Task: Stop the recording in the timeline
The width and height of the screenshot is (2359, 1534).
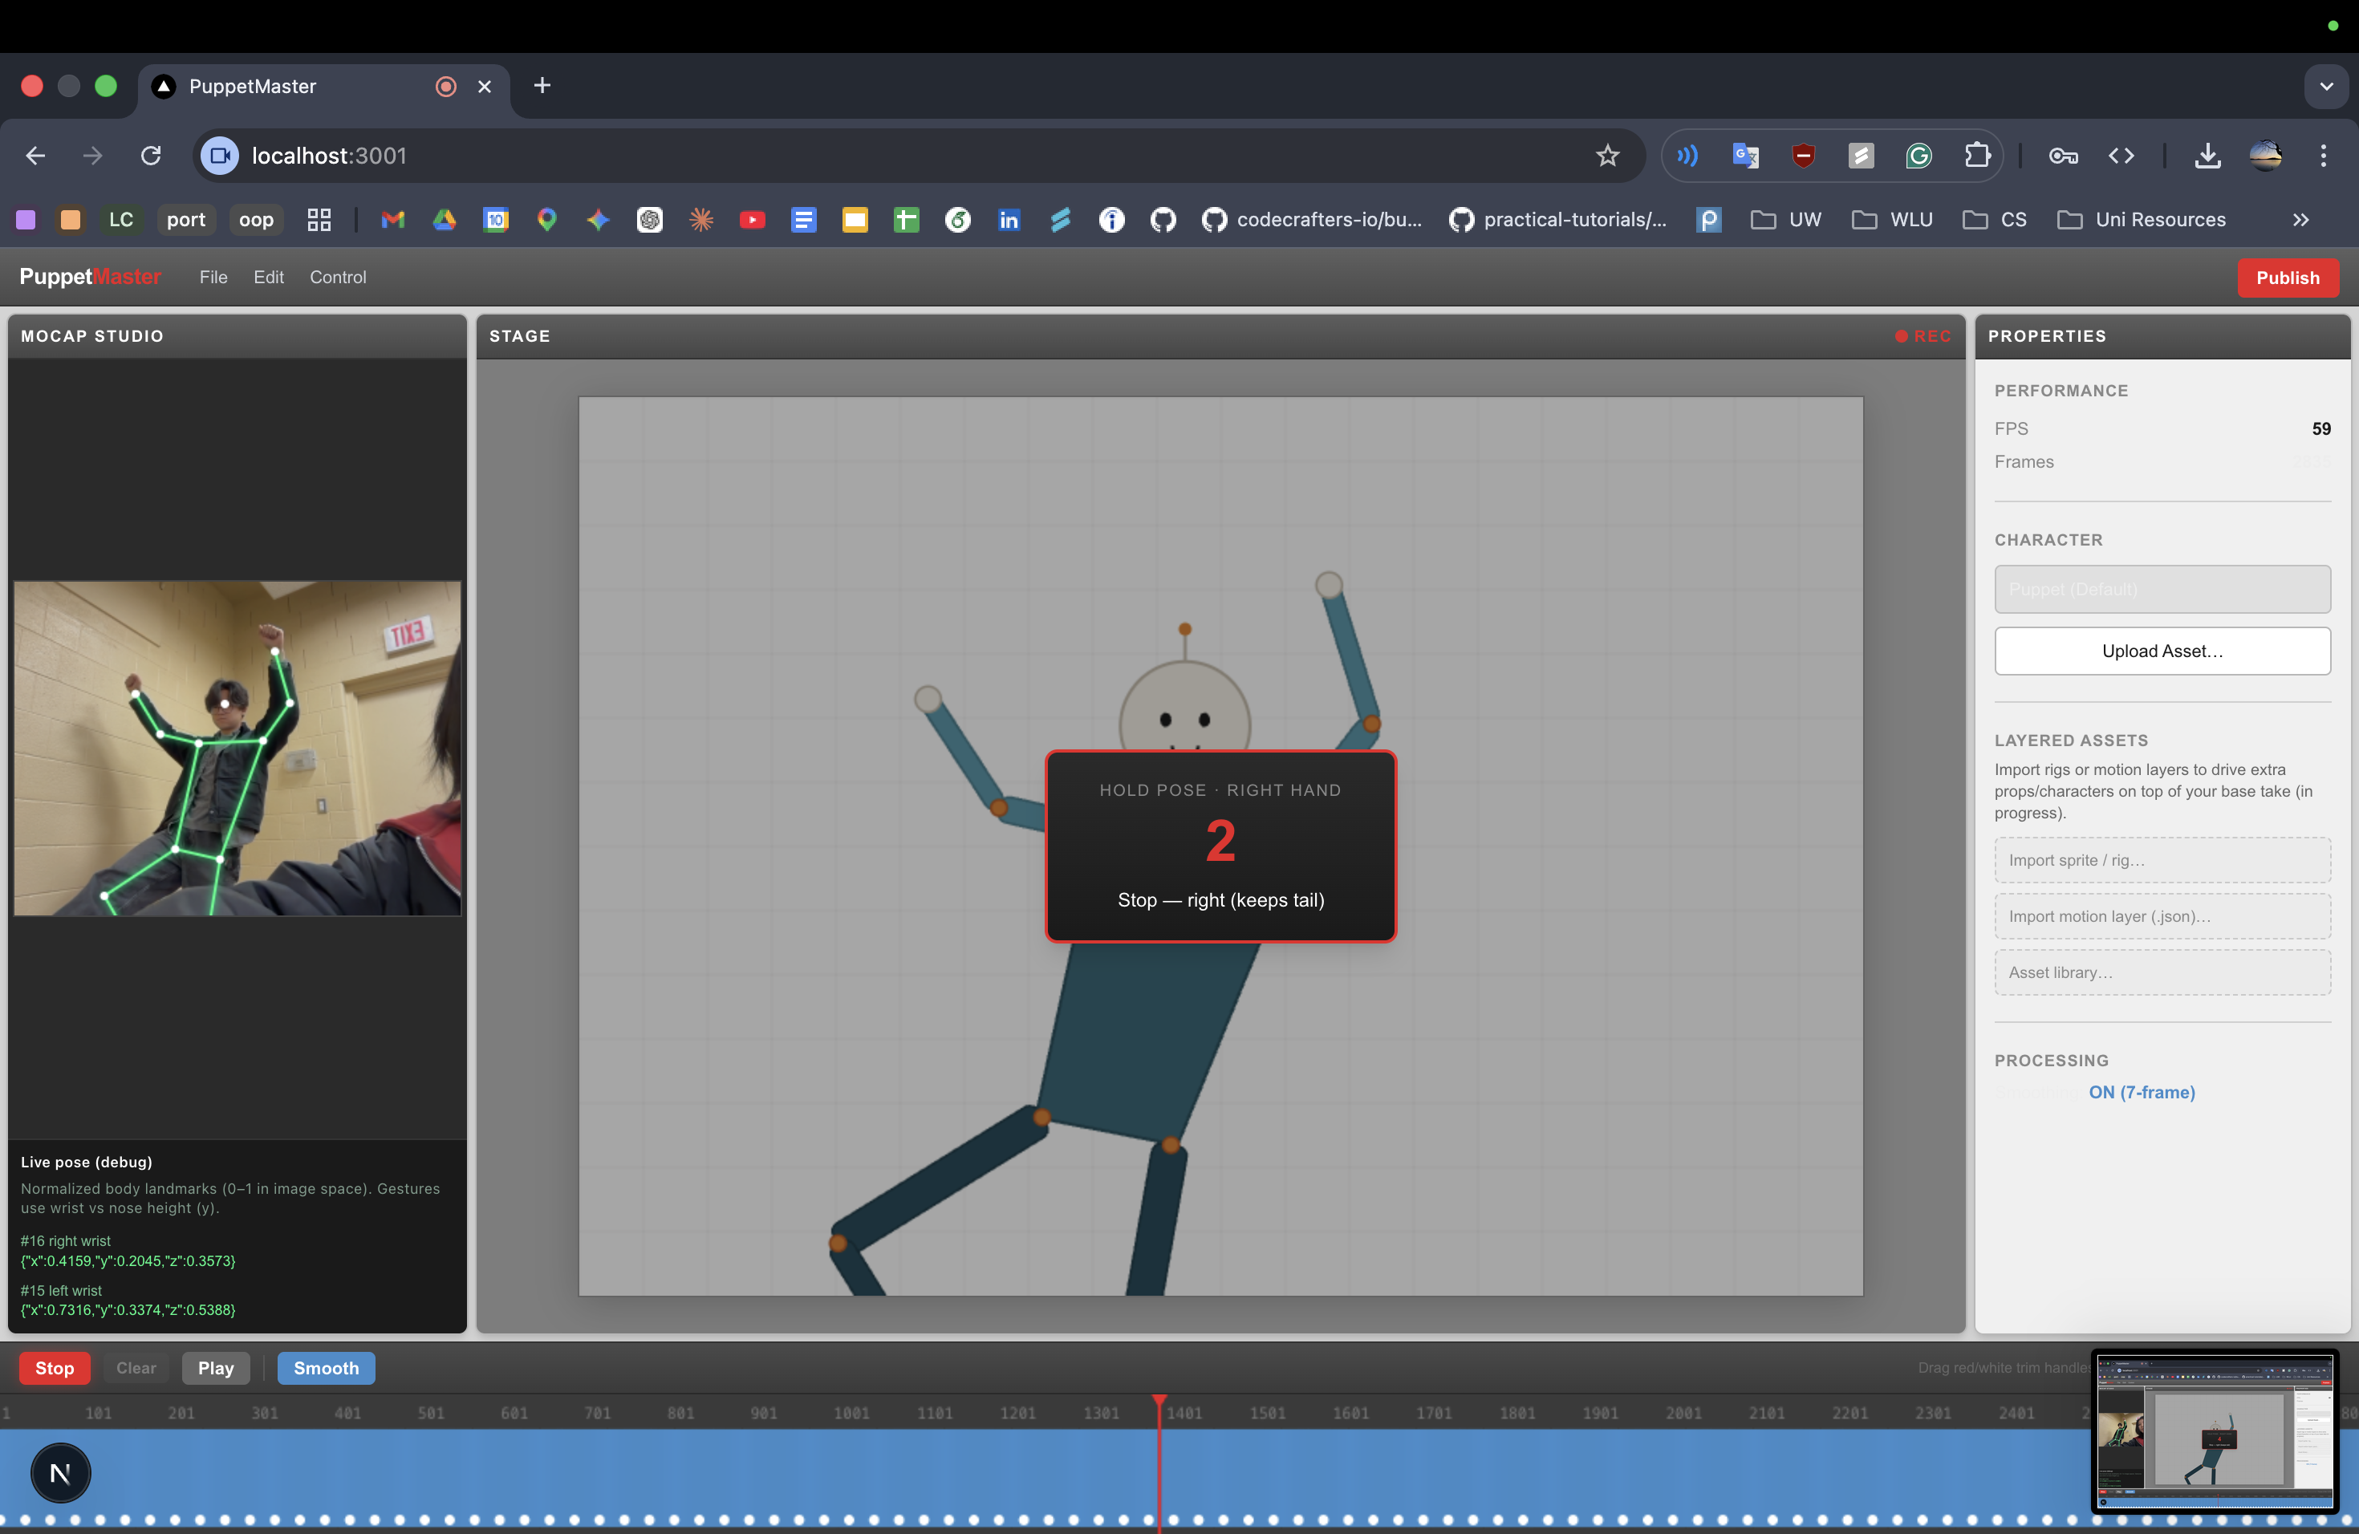Action: [x=55, y=1367]
